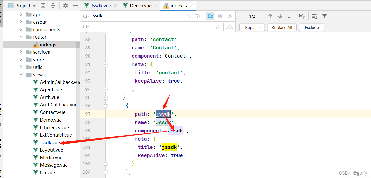
Task: Click line number 97 in gutter
Action: tap(88, 114)
